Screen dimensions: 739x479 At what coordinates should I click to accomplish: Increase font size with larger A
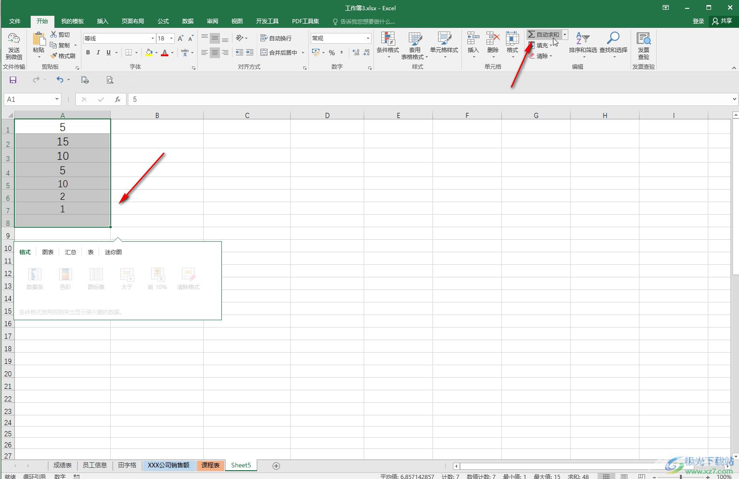tap(180, 38)
